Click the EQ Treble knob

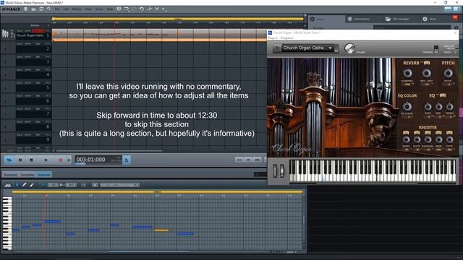(449, 107)
